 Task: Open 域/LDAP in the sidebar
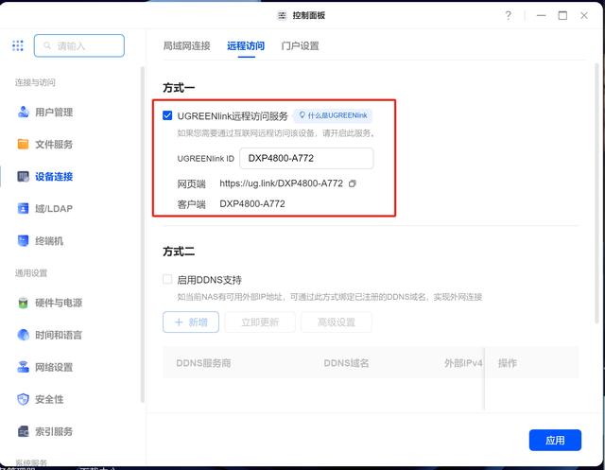coord(54,209)
